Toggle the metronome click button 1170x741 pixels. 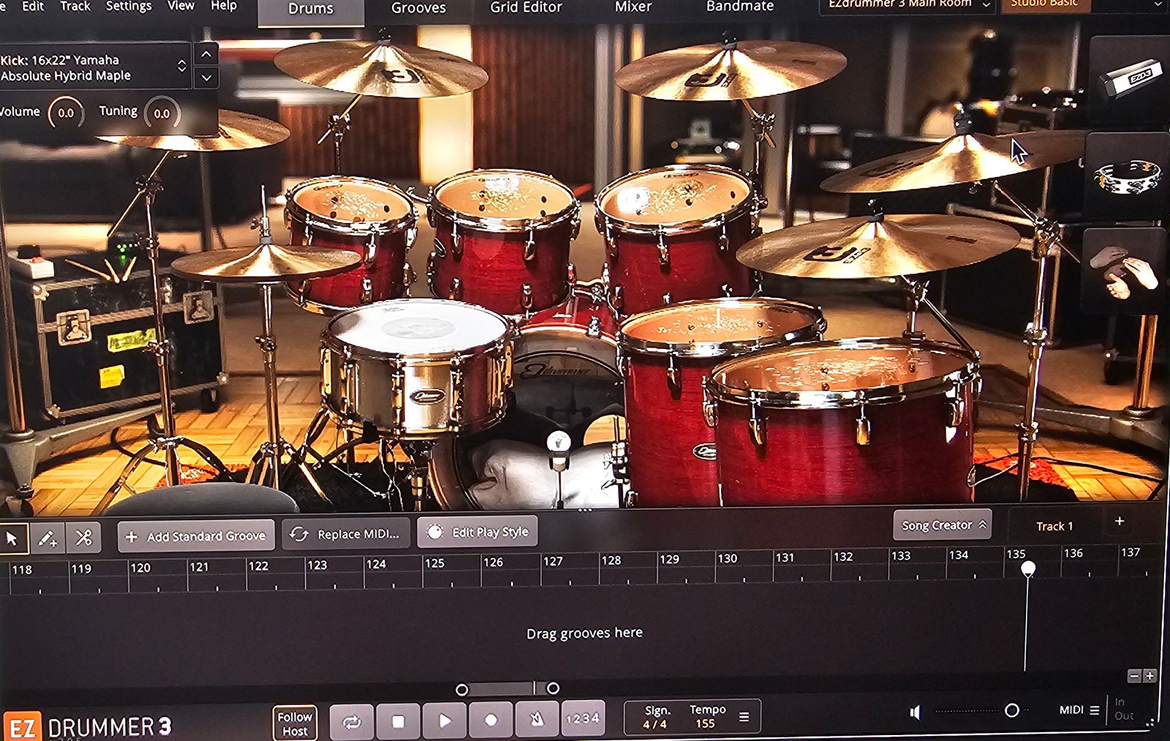[x=536, y=720]
